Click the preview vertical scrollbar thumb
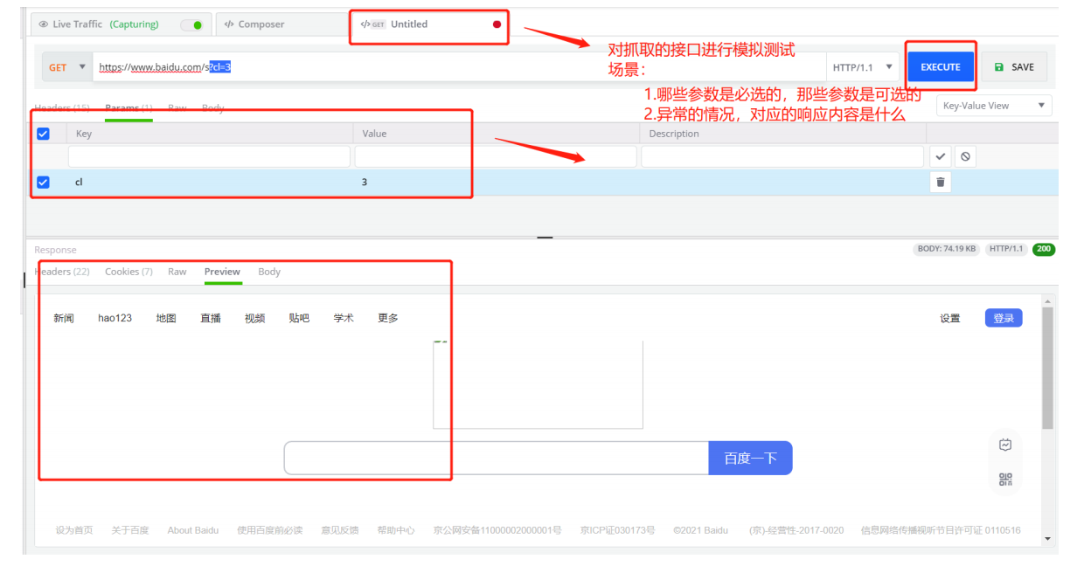This screenshot has height=573, width=1084. coord(1047,367)
